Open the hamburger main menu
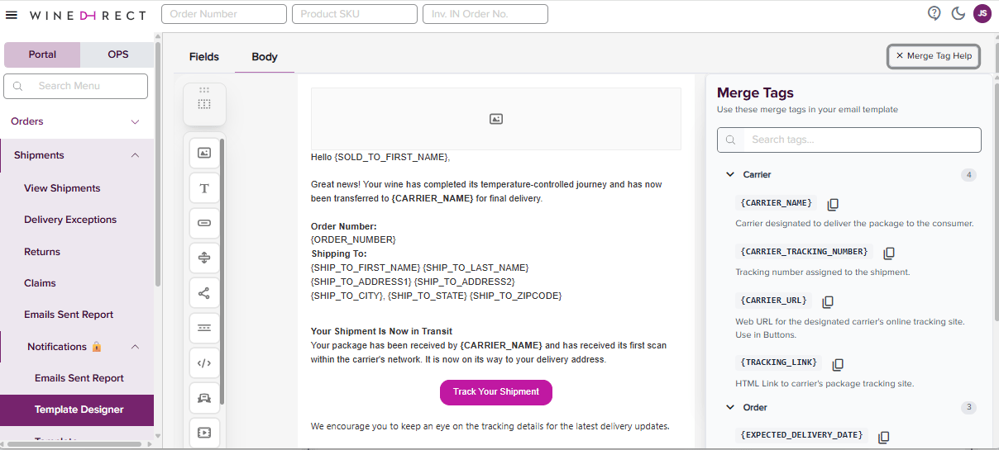999x450 pixels. [x=12, y=15]
